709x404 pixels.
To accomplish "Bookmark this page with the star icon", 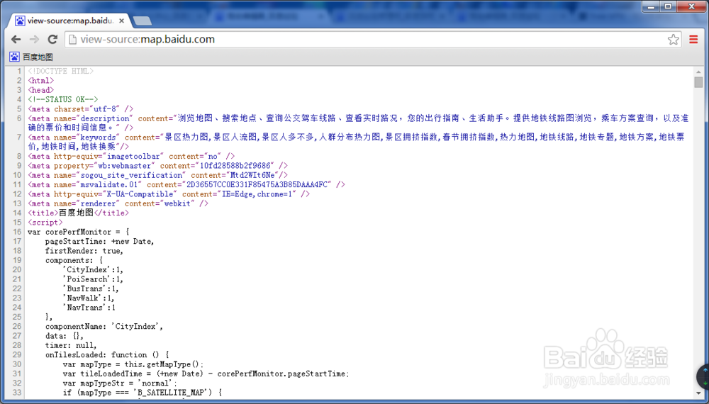I will [674, 39].
